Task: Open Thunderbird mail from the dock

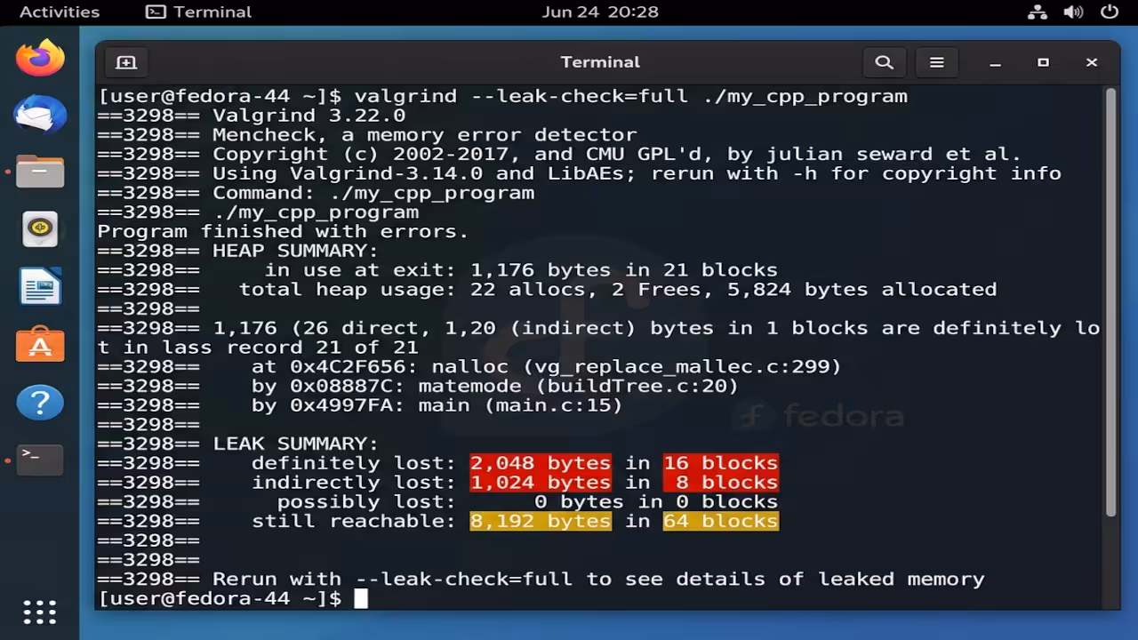Action: pos(40,116)
